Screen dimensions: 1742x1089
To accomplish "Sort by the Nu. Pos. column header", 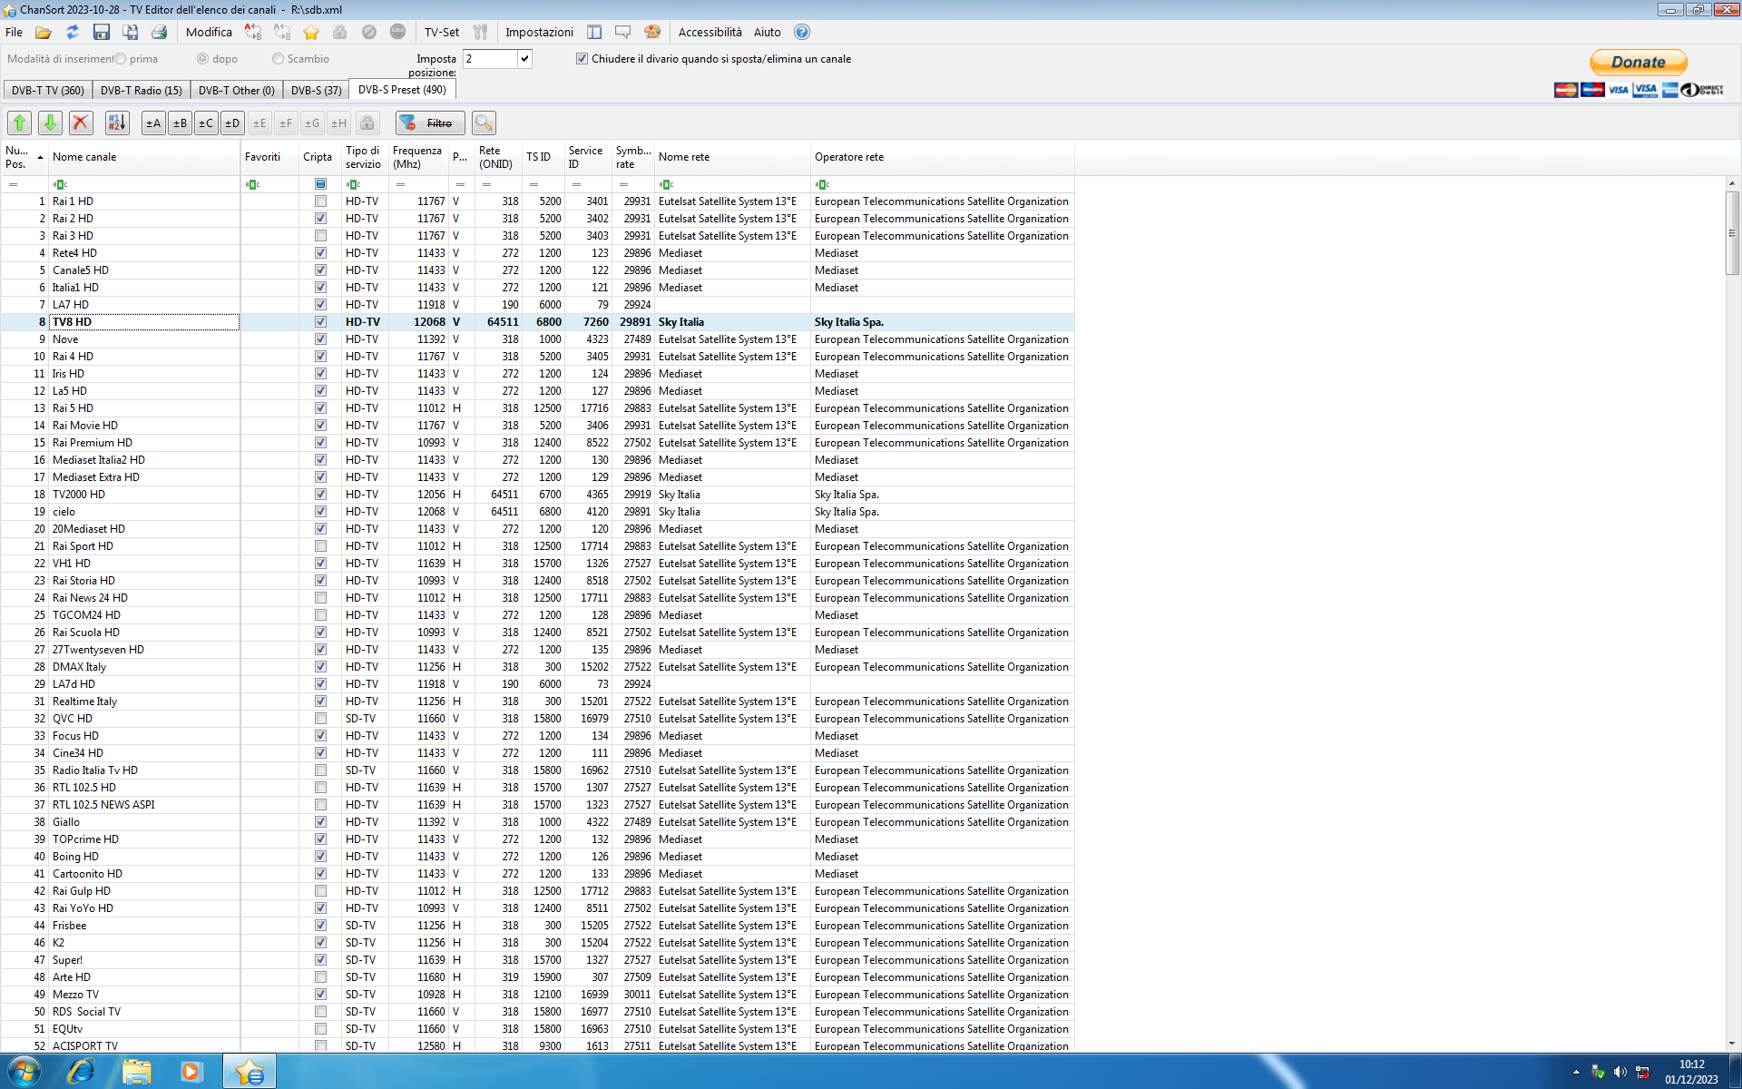I will point(24,157).
